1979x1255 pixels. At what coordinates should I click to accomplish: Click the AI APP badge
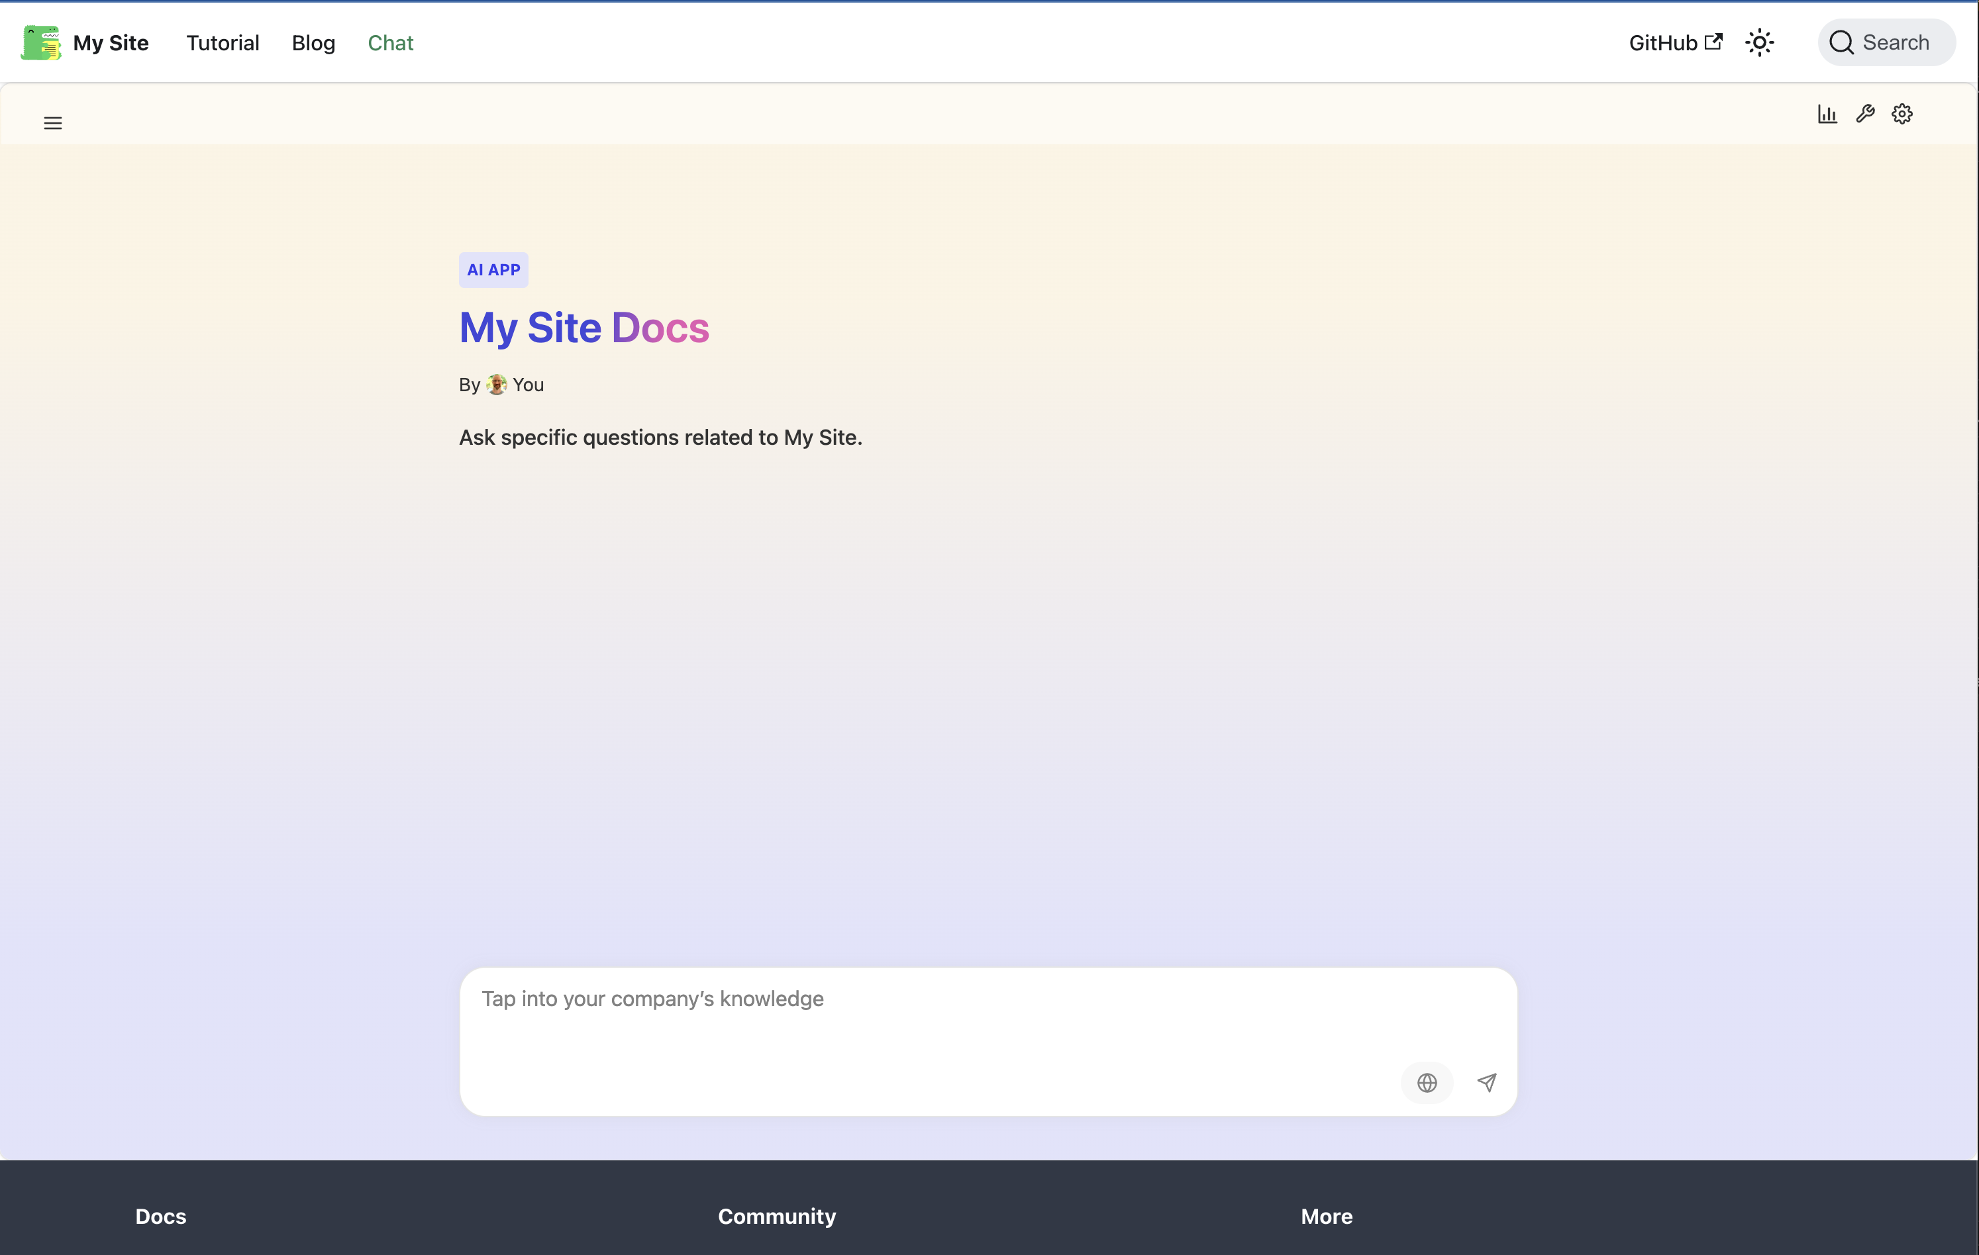click(493, 270)
